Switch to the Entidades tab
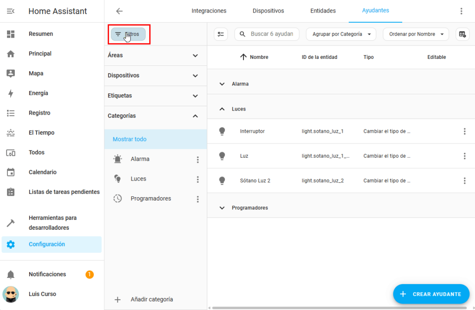Viewport: 475px width, 310px height. click(323, 11)
